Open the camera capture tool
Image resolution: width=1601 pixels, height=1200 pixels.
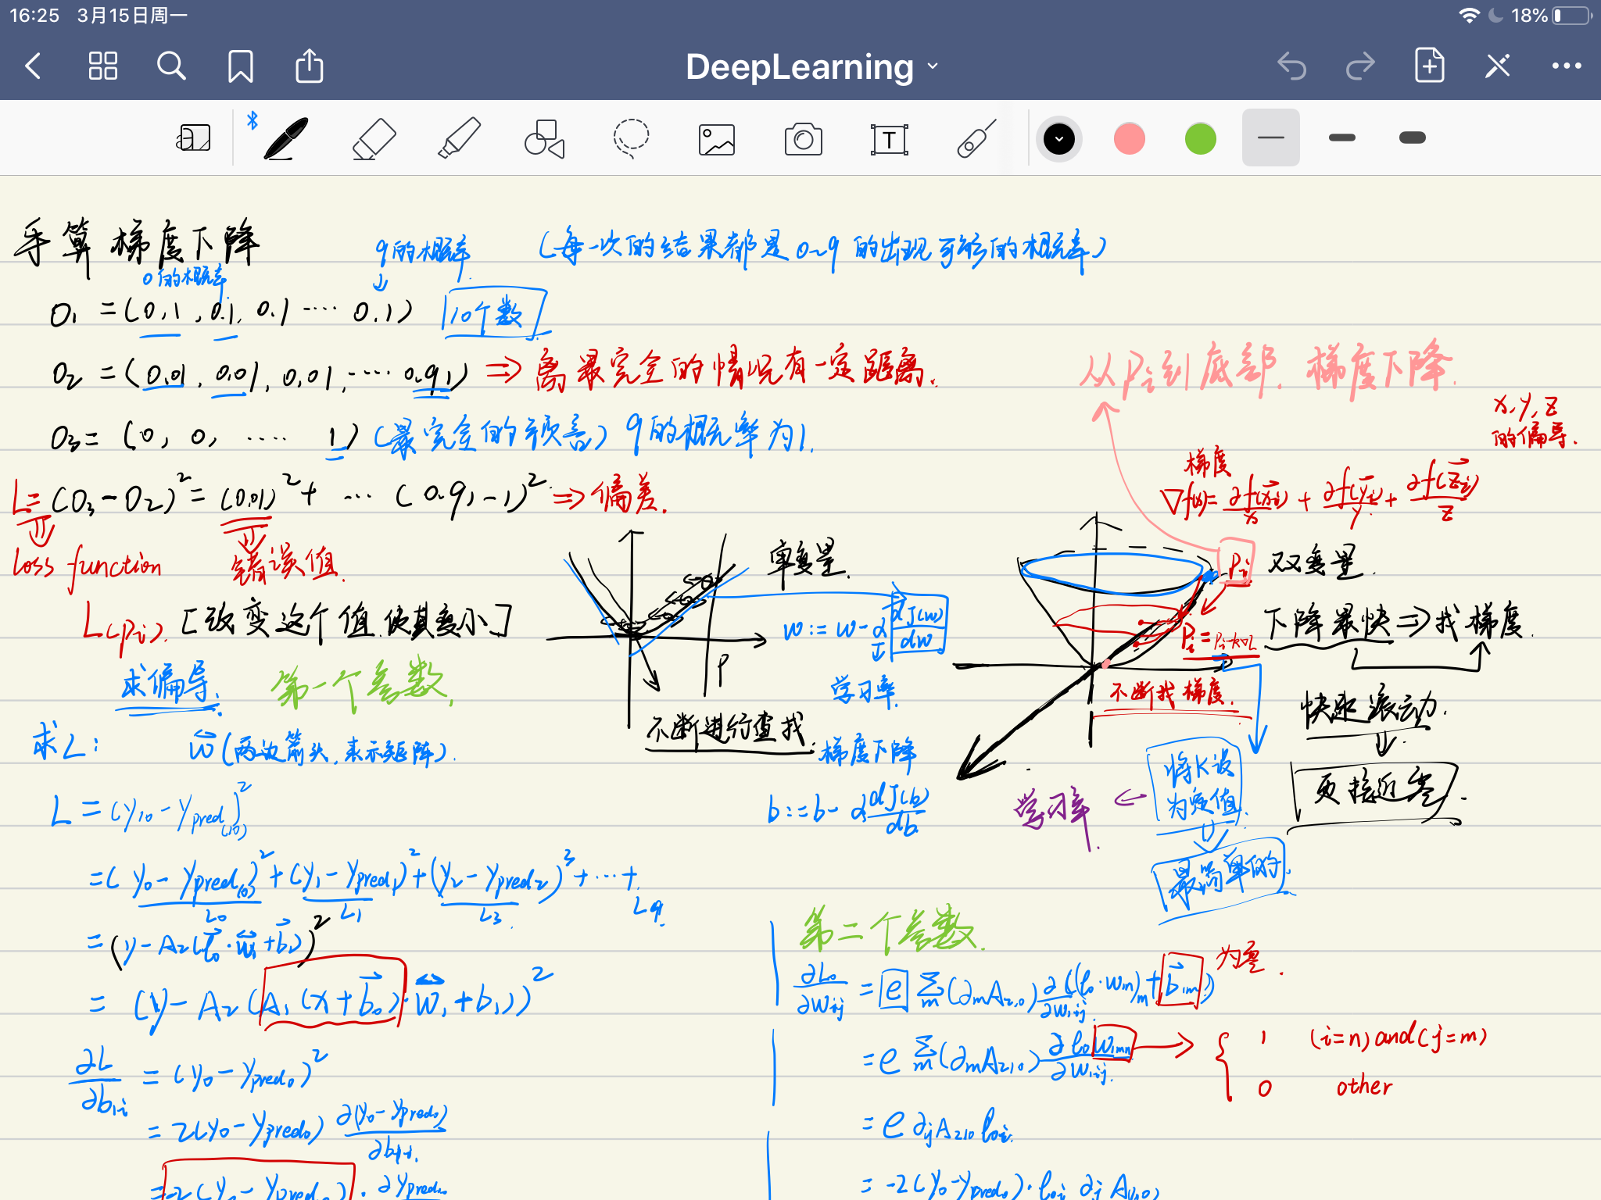[803, 140]
